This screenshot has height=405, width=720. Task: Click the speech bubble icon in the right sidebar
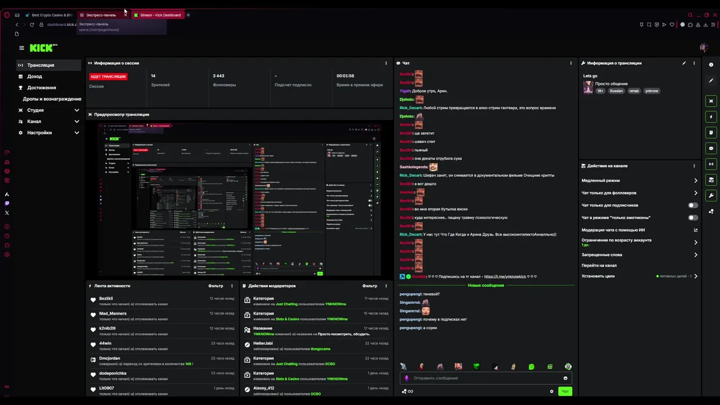(x=711, y=148)
